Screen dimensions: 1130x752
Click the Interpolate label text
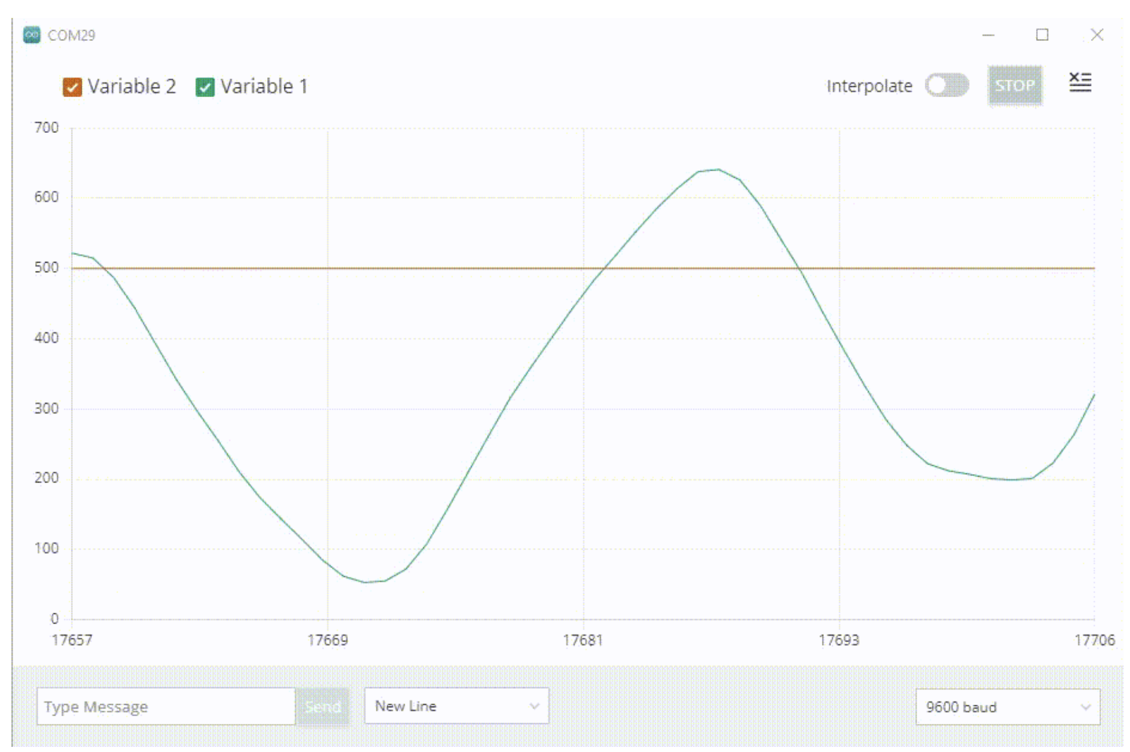click(x=869, y=86)
